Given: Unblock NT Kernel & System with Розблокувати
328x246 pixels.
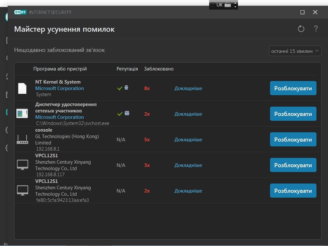Looking at the screenshot, I should tap(293, 88).
